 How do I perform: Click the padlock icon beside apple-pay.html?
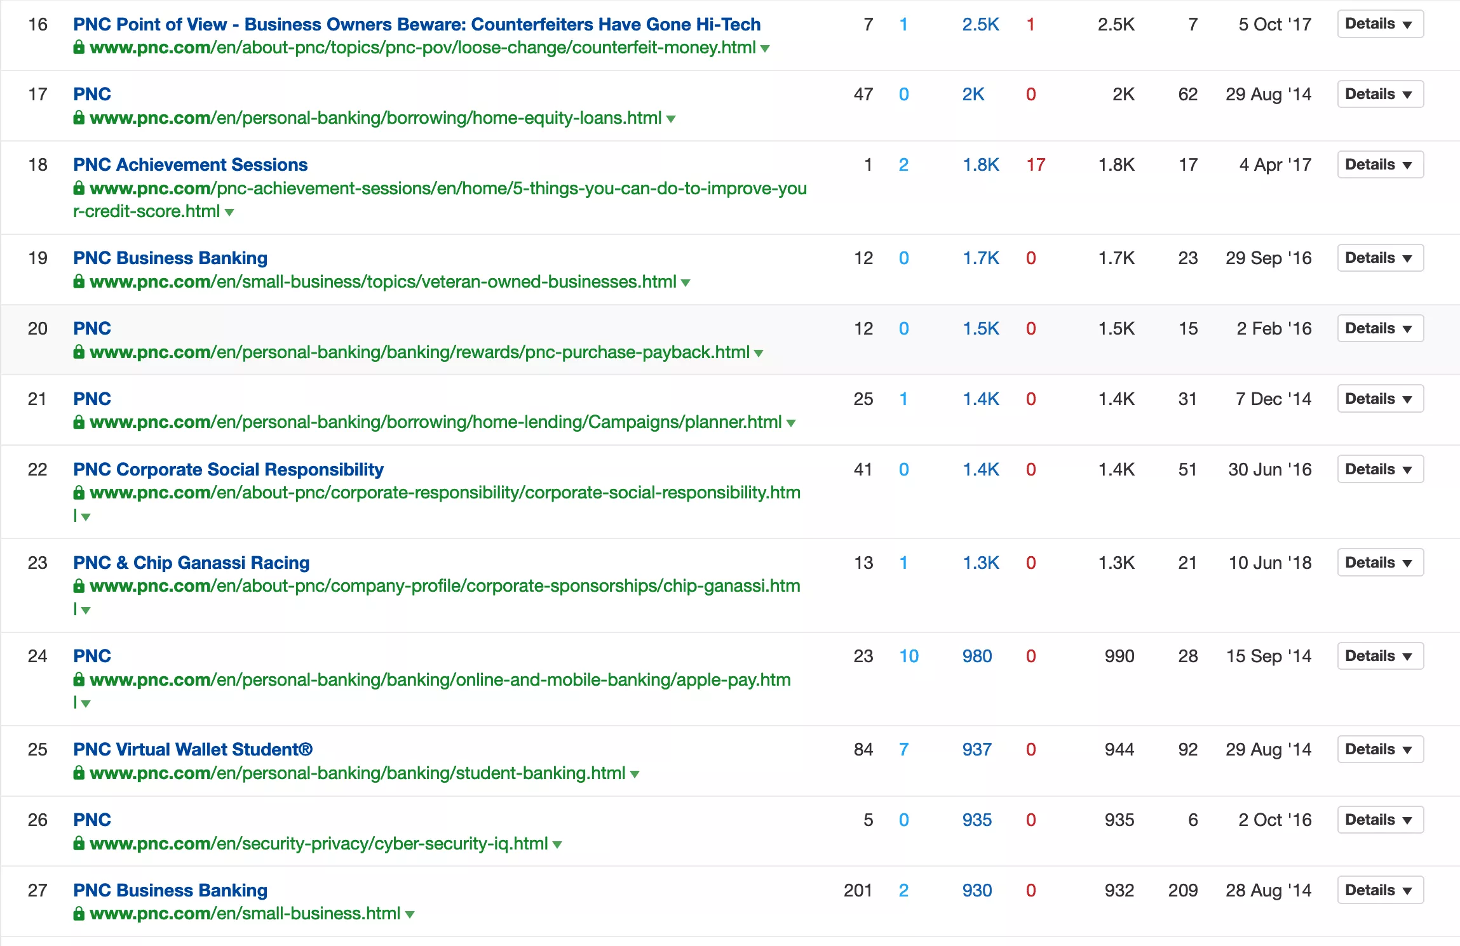pos(79,679)
